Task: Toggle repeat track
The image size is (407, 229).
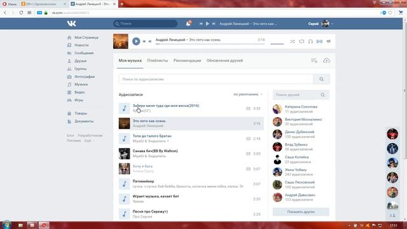Action: point(301,41)
